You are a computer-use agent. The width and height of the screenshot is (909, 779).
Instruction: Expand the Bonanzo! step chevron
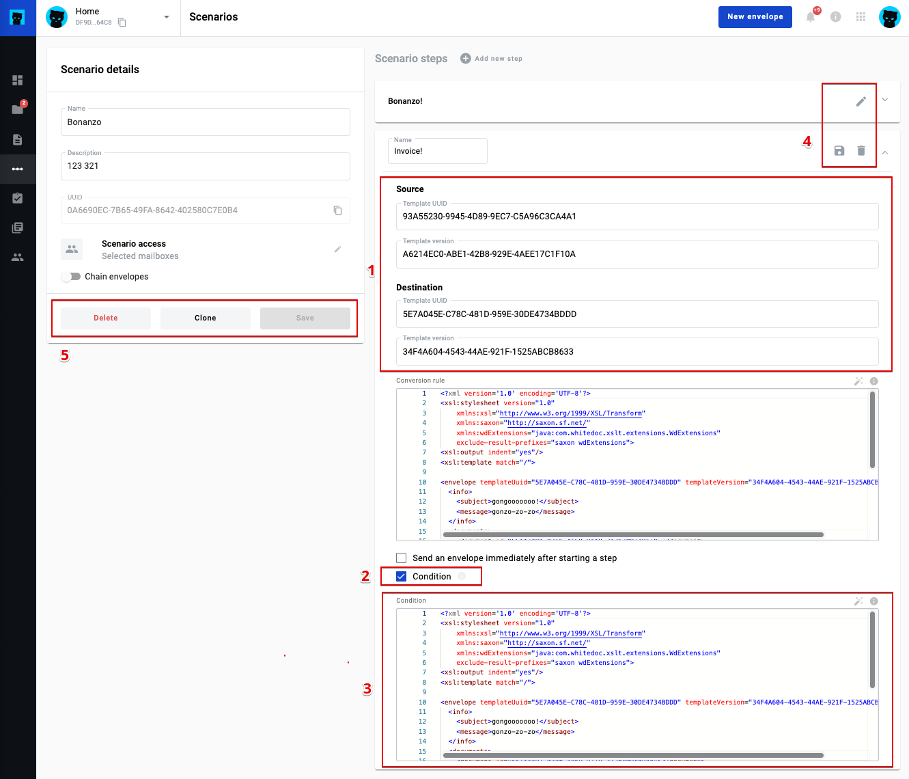point(885,100)
